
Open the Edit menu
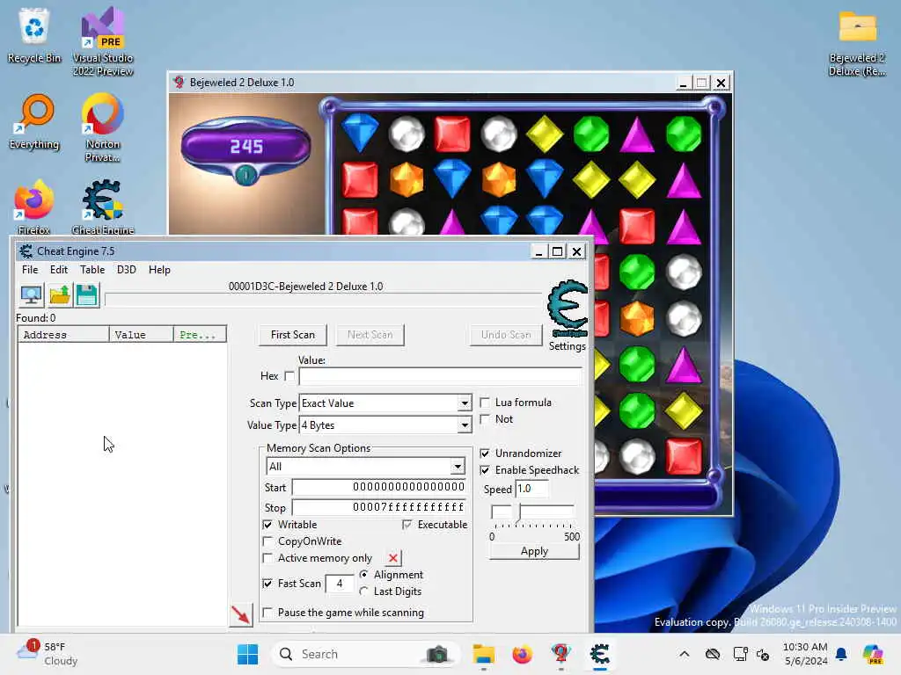tap(59, 270)
